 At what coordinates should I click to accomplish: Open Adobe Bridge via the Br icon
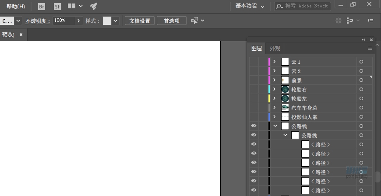(42, 7)
